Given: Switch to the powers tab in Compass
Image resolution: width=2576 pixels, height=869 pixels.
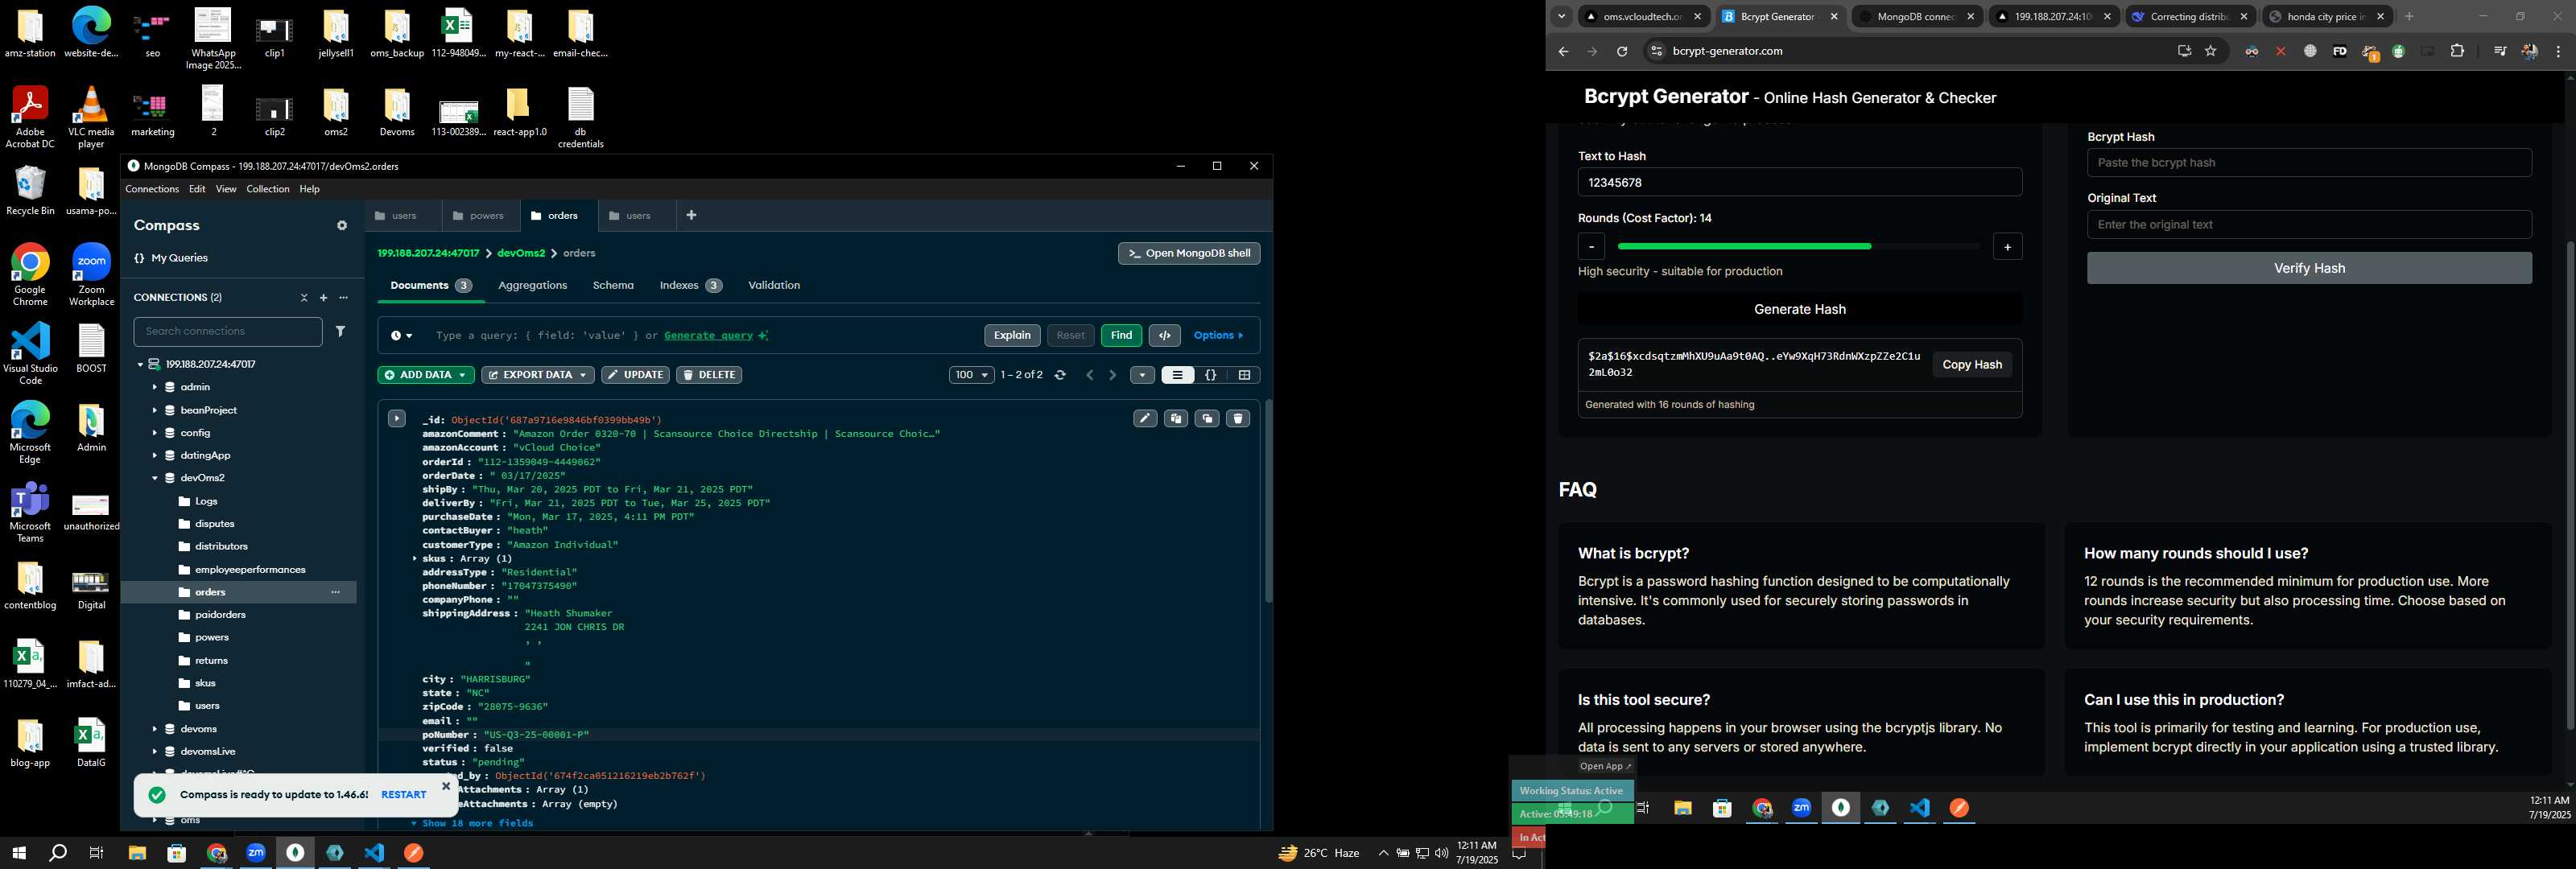Looking at the screenshot, I should tap(480, 216).
